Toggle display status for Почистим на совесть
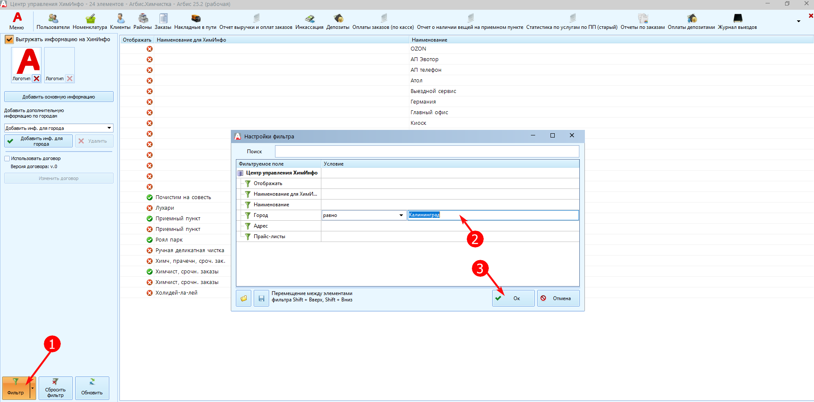 click(x=150, y=197)
